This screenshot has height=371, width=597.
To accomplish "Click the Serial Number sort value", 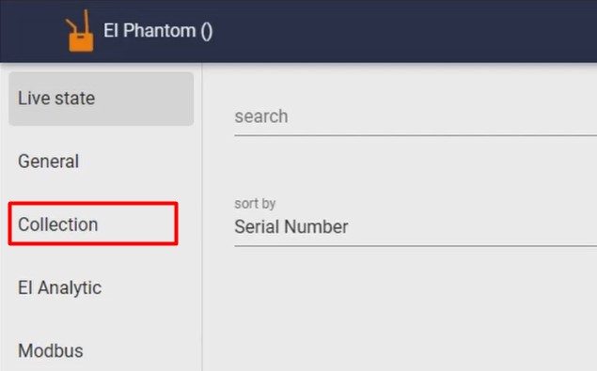I will click(x=291, y=226).
